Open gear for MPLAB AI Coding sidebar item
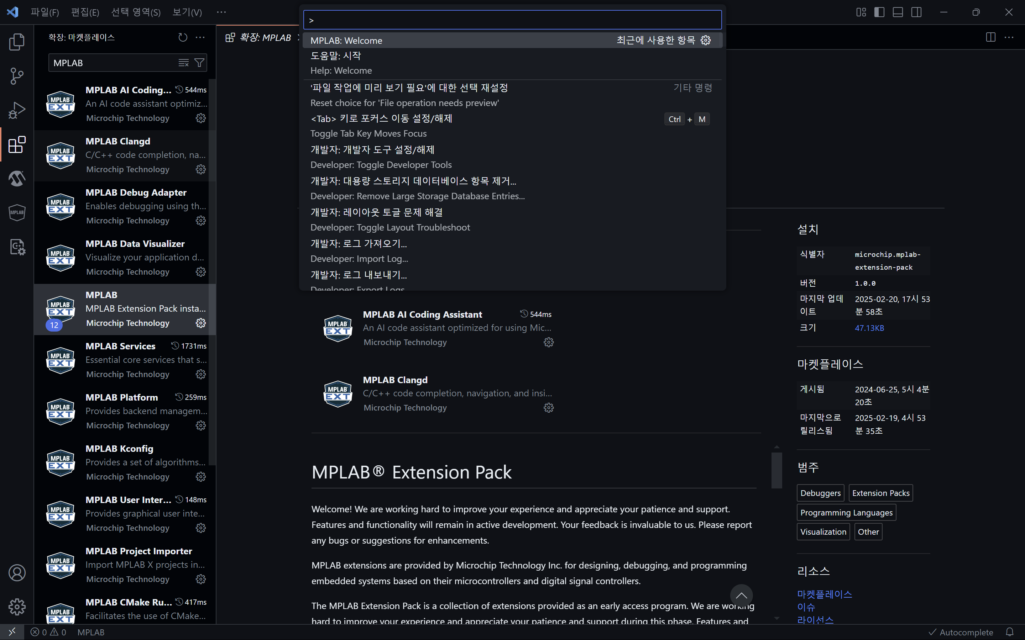 pyautogui.click(x=201, y=118)
